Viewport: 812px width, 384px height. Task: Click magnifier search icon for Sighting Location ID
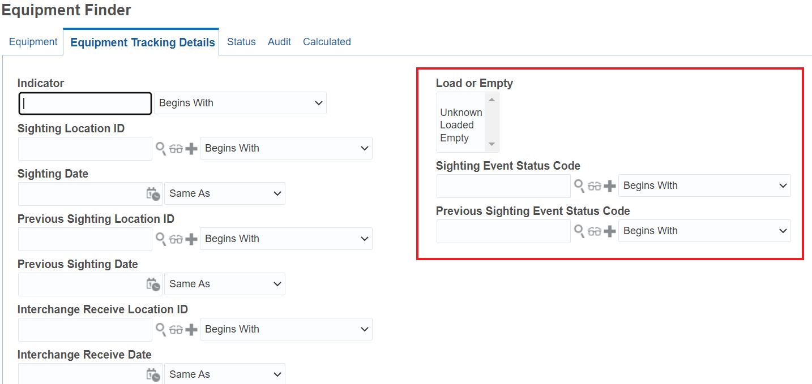coord(161,149)
